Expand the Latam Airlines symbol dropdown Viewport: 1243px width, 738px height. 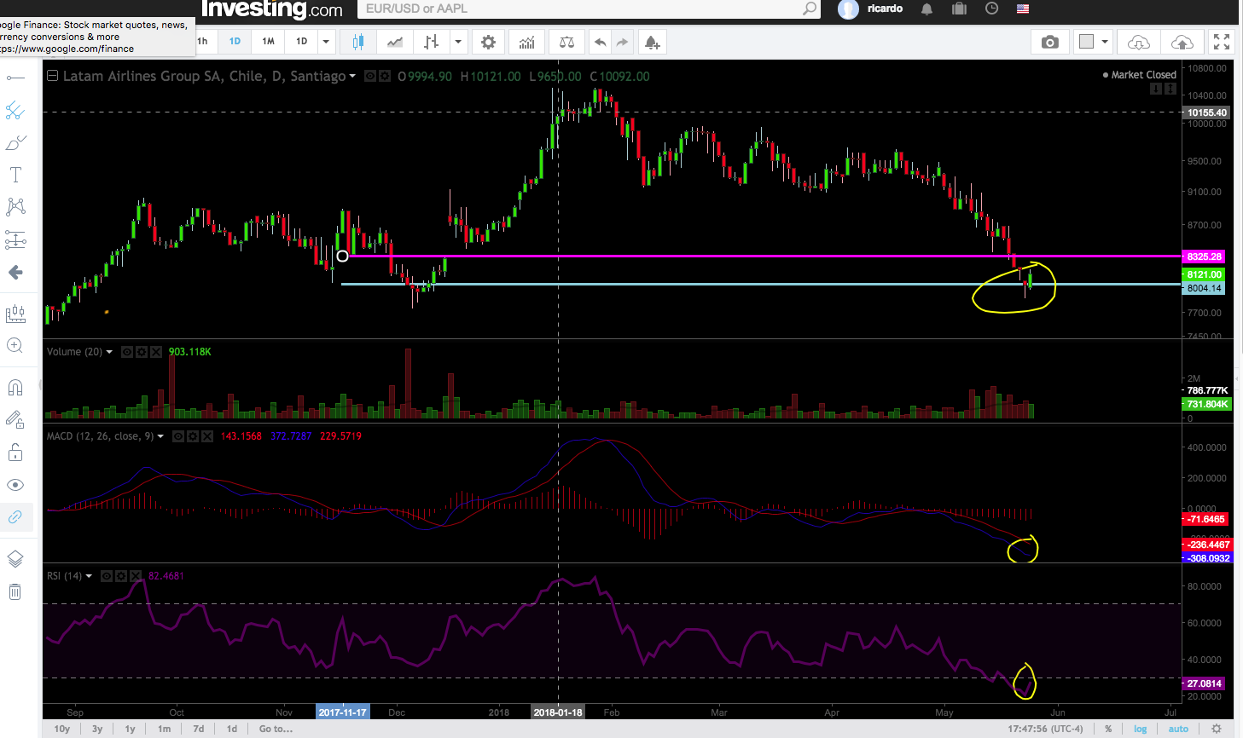coord(352,77)
